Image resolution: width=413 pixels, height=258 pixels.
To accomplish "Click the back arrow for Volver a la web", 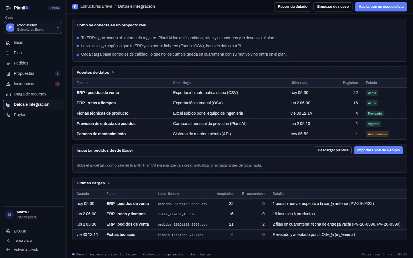I will 8,250.
